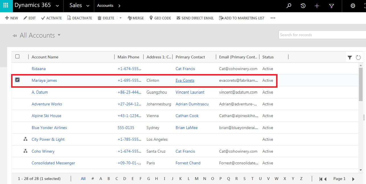Sort by Primary Contact column header

190,57
